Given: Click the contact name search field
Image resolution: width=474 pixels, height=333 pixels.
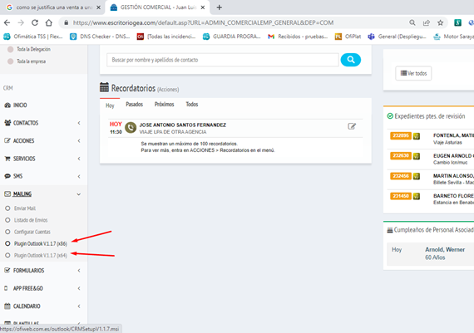Looking at the screenshot, I should point(223,60).
